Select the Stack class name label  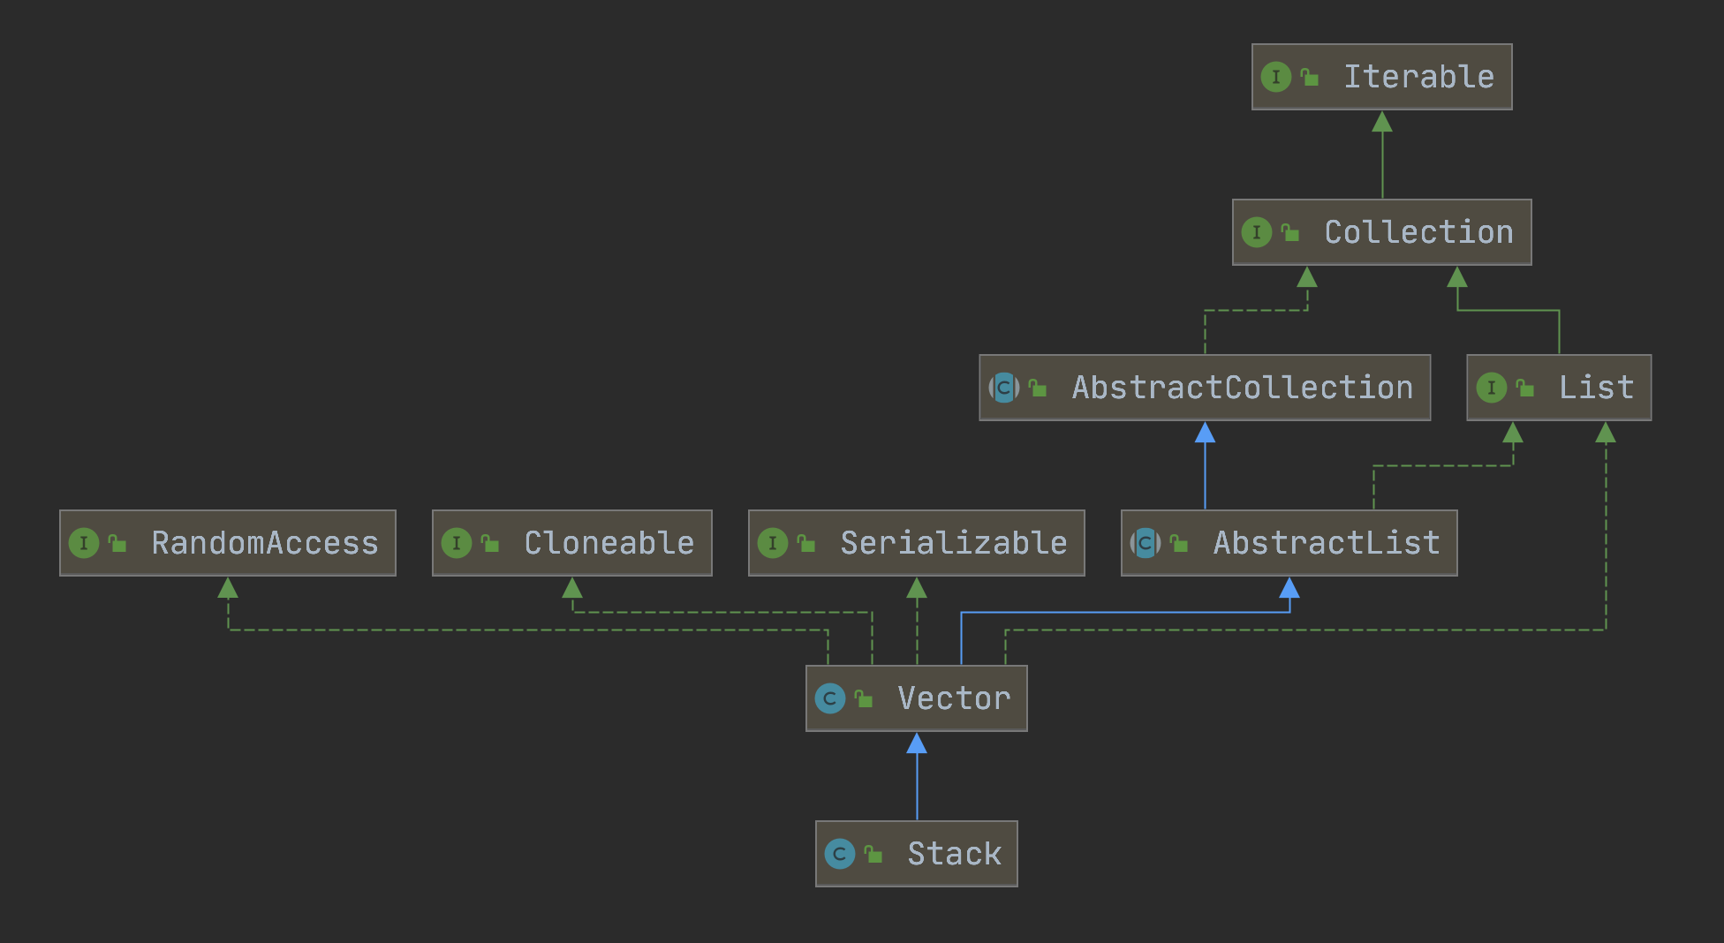pos(954,854)
